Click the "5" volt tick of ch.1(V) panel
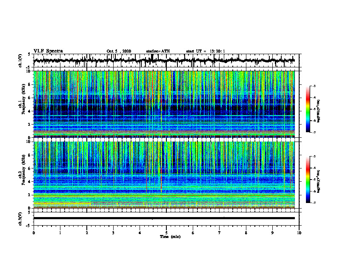 click(29, 54)
